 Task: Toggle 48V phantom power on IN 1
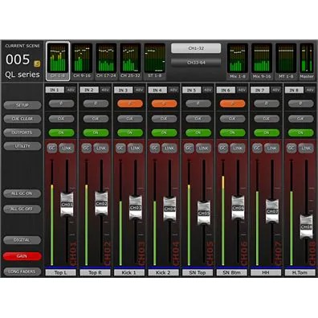click(71, 90)
